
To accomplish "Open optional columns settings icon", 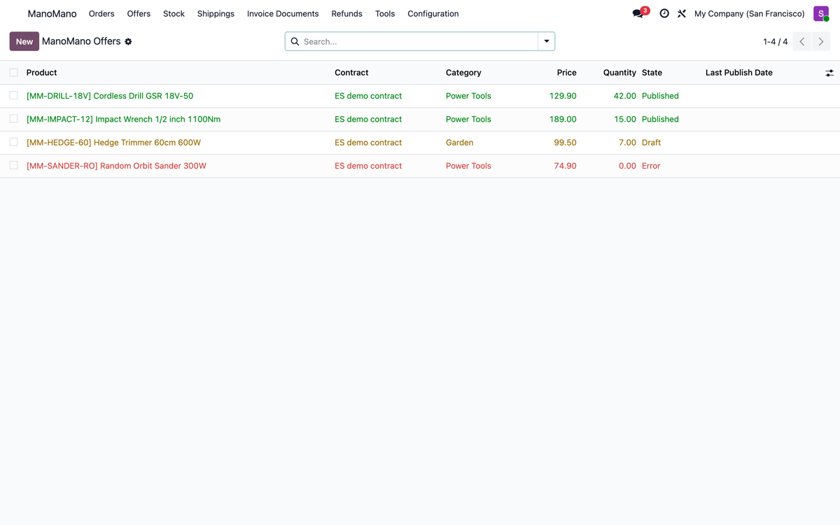I will 829,73.
